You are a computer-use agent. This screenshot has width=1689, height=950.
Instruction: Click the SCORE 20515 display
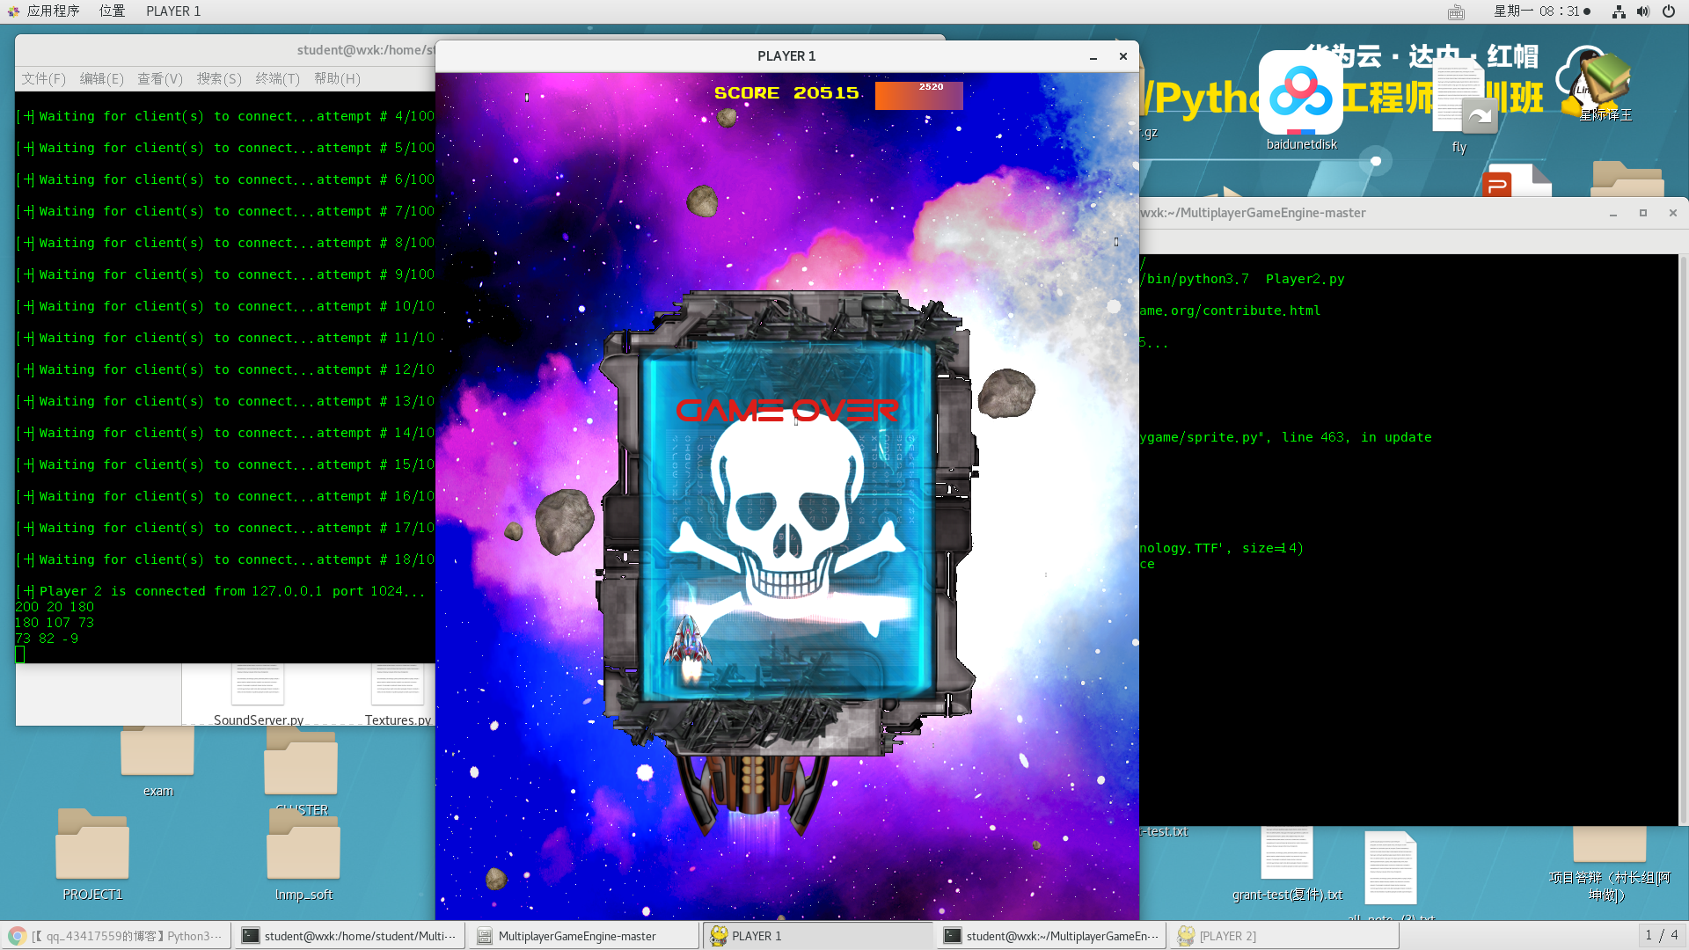tap(786, 93)
